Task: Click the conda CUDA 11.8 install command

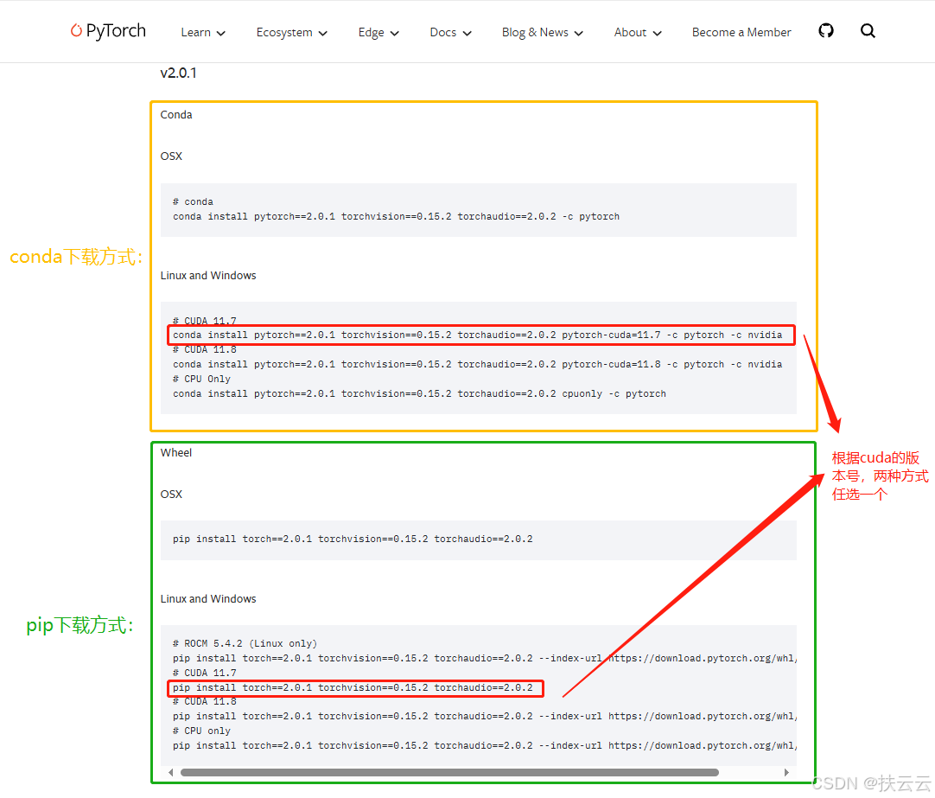Action: (x=477, y=364)
